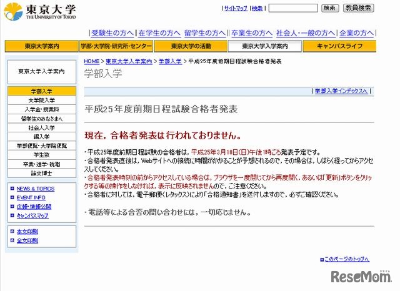Select the 東京大学案内 navigation tab
The width and height of the screenshot is (400, 291).
[x=42, y=46]
